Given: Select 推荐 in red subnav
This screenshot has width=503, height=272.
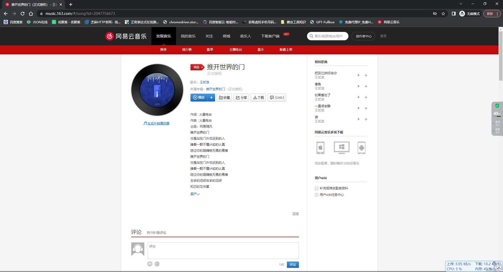Looking at the screenshot, I should (163, 50).
